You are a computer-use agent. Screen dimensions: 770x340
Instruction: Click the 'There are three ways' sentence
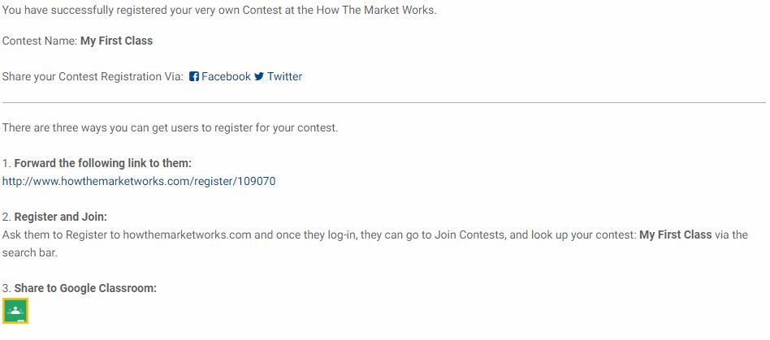tap(170, 127)
